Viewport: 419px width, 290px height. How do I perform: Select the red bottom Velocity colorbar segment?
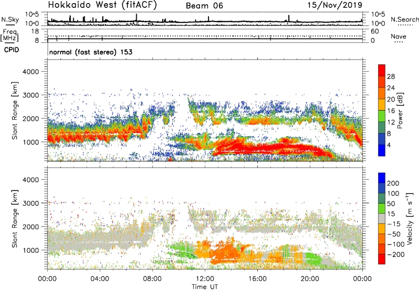[x=382, y=259]
